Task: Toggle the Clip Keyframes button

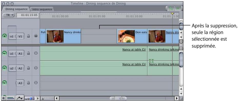Action: 10,98
